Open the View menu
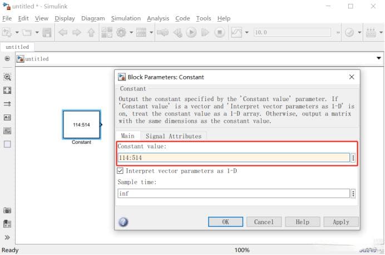This screenshot has width=385, height=255. tap(42, 18)
